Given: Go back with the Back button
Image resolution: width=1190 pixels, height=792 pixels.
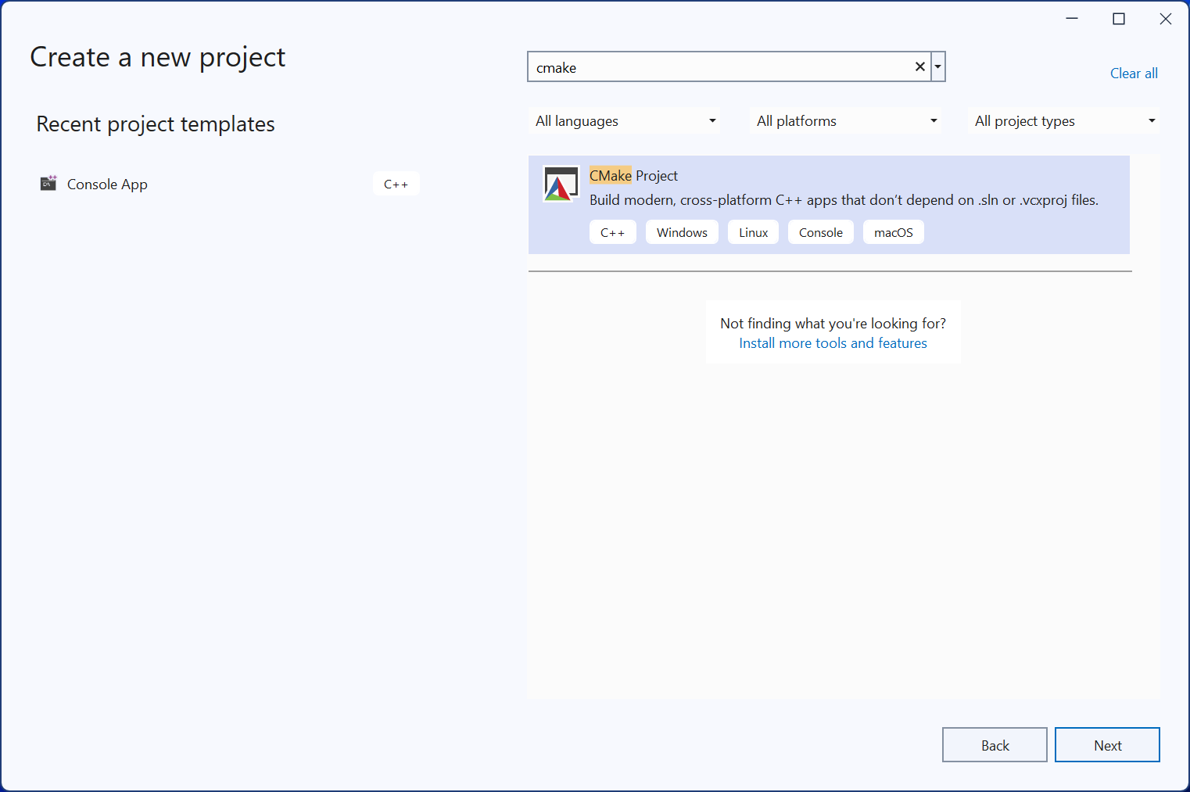Looking at the screenshot, I should tap(994, 745).
